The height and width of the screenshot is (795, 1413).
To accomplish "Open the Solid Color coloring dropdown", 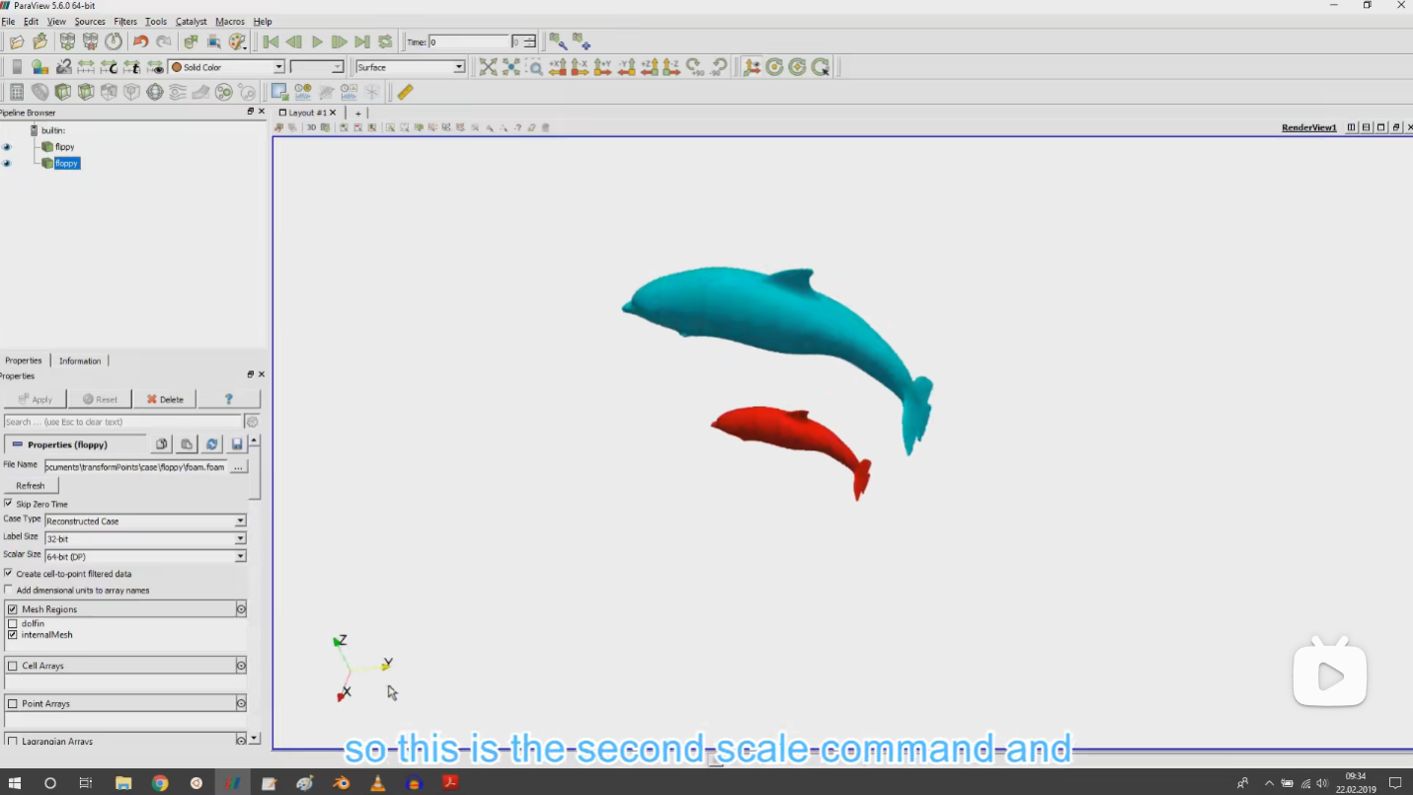I will coord(226,67).
